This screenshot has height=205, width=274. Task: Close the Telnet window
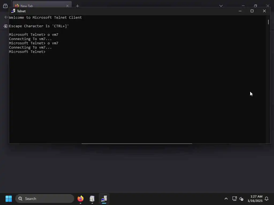click(264, 11)
